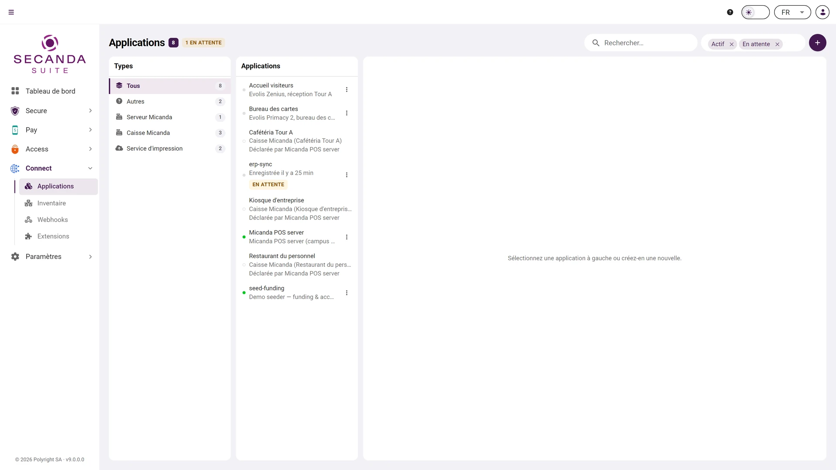
Task: Filter types by Autres
Action: click(x=170, y=101)
